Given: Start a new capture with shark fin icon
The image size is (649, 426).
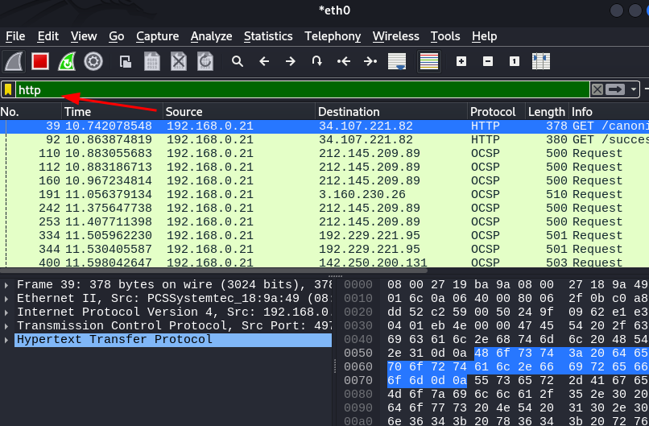Looking at the screenshot, I should pos(14,62).
